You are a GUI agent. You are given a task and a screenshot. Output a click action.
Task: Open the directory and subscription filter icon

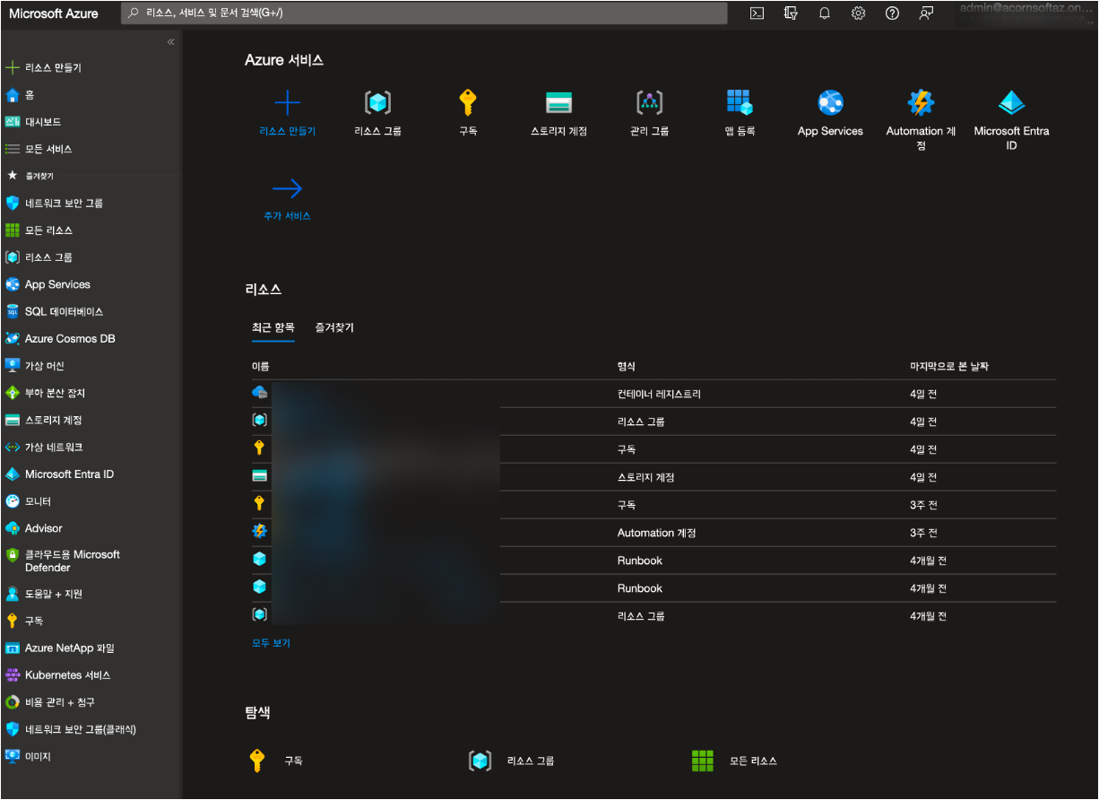pos(791,13)
